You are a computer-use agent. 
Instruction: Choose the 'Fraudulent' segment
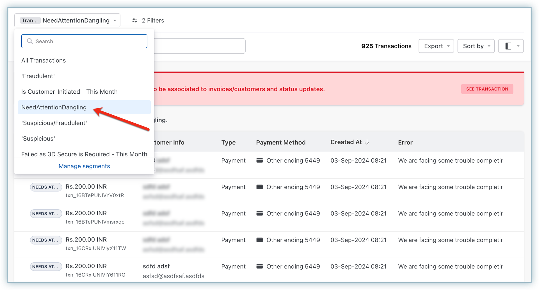(38, 76)
